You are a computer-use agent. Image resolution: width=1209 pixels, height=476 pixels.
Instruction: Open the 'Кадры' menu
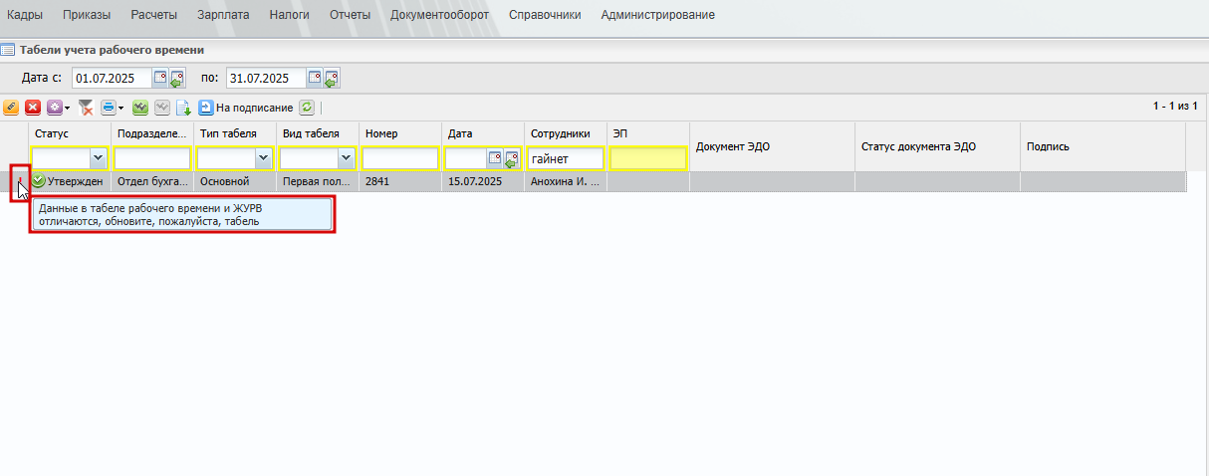tap(25, 15)
